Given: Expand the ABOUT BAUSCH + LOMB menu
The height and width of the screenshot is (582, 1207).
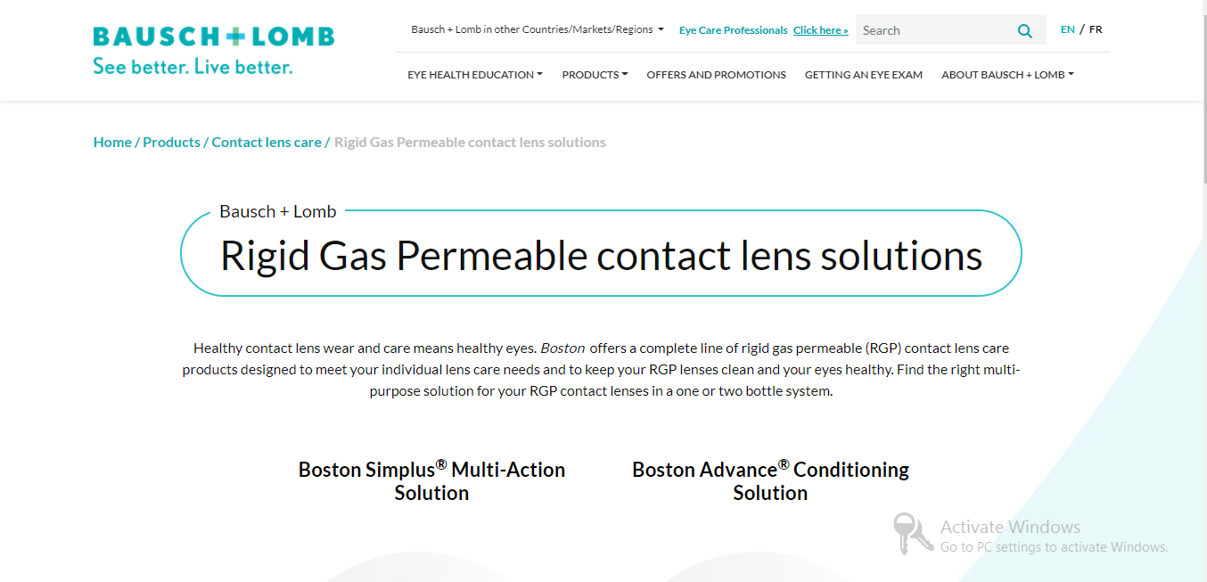Looking at the screenshot, I should point(1006,75).
